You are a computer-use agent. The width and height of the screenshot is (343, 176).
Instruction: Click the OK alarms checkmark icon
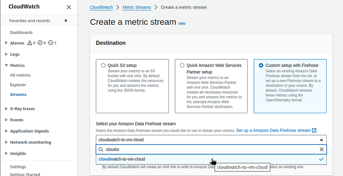[40, 43]
